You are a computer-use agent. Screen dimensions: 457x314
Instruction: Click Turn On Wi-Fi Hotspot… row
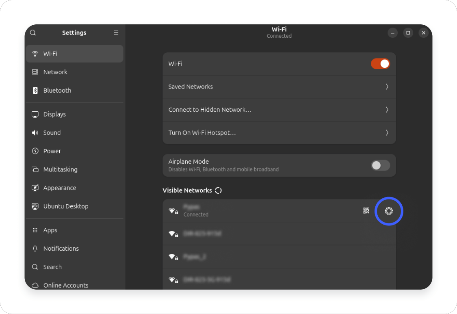point(279,133)
